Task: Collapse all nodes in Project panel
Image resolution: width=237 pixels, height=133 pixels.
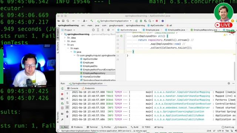Action: point(103,30)
